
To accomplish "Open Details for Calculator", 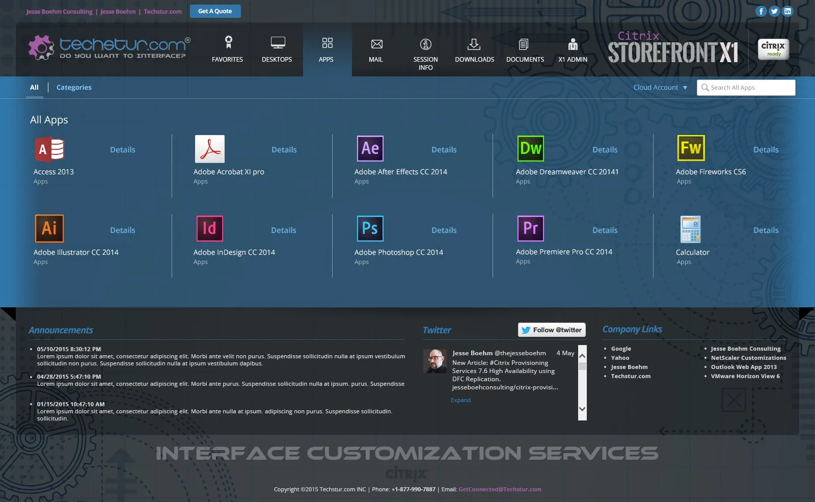I will 766,230.
